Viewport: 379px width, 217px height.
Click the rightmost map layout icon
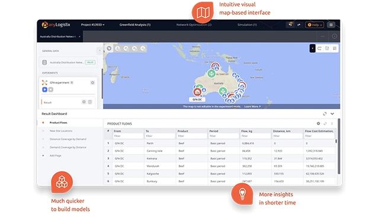pyautogui.click(x=335, y=49)
